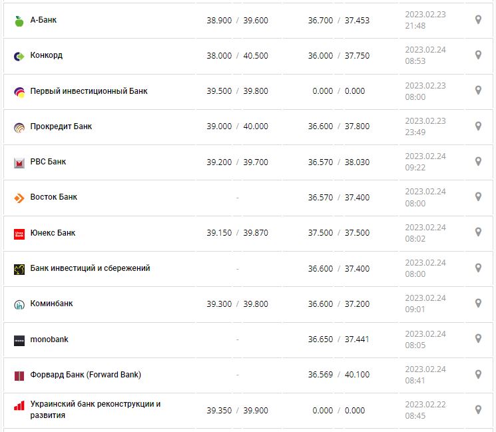Click the Форвард Банк logo icon
Viewport: 496px width, 432px height.
pyautogui.click(x=19, y=375)
